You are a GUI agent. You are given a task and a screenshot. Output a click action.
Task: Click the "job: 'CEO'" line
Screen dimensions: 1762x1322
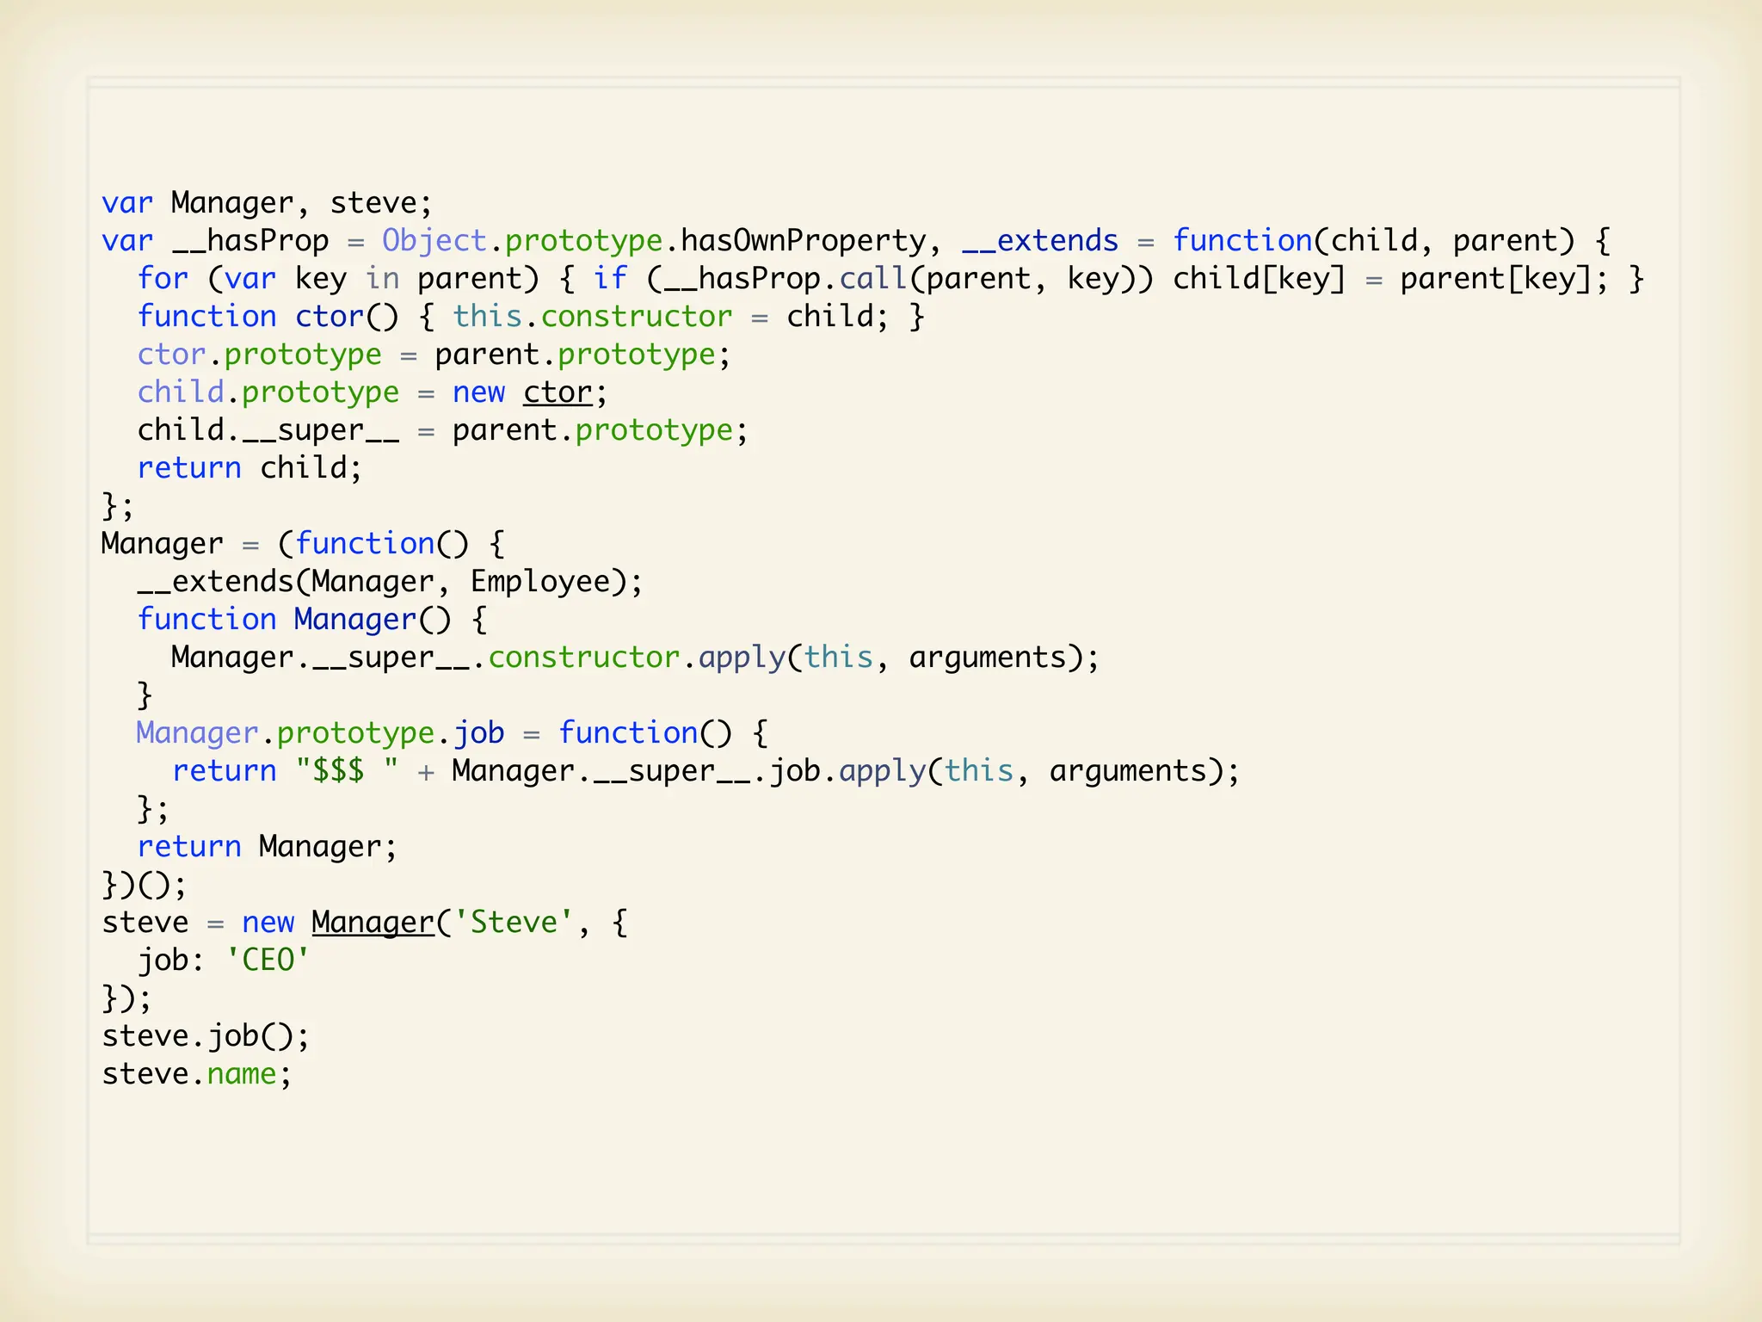224,961
